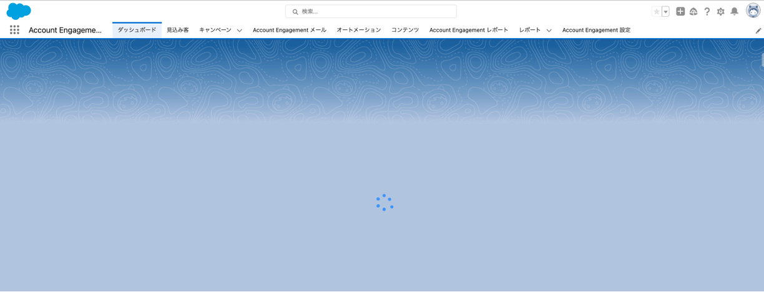Viewport: 764px width, 292px height.
Task: Open the オートメーション tab
Action: (x=358, y=30)
